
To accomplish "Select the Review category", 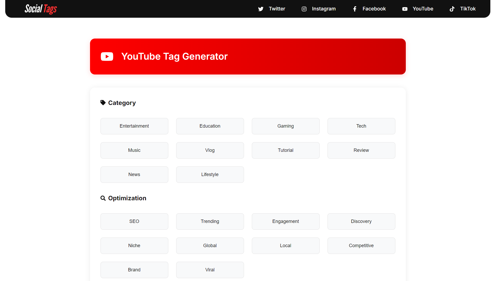I will click(361, 150).
